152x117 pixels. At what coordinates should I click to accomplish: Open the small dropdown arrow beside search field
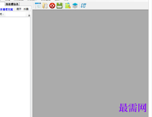29,15
